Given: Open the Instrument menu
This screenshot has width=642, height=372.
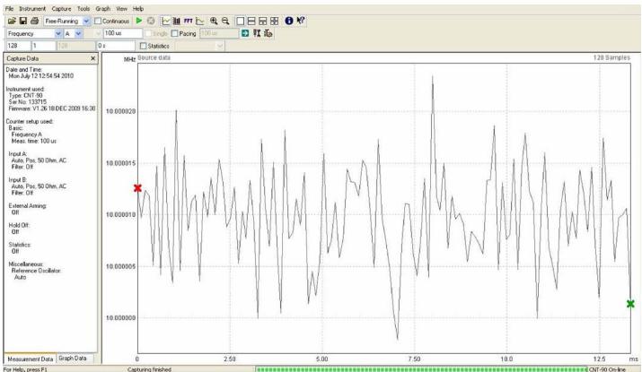Looking at the screenshot, I should [32, 9].
